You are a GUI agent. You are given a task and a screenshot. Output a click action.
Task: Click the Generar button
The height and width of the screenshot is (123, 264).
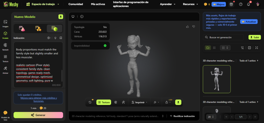[38, 115]
